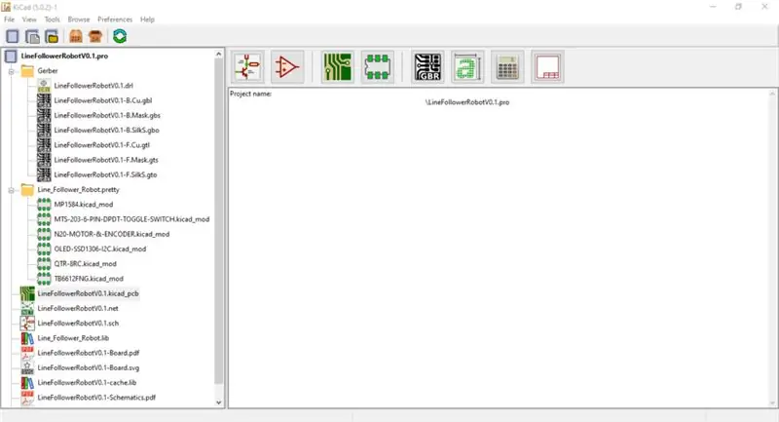Select the Line_Follower_Robot.pretty folder
The image size is (779, 422).
pyautogui.click(x=79, y=189)
